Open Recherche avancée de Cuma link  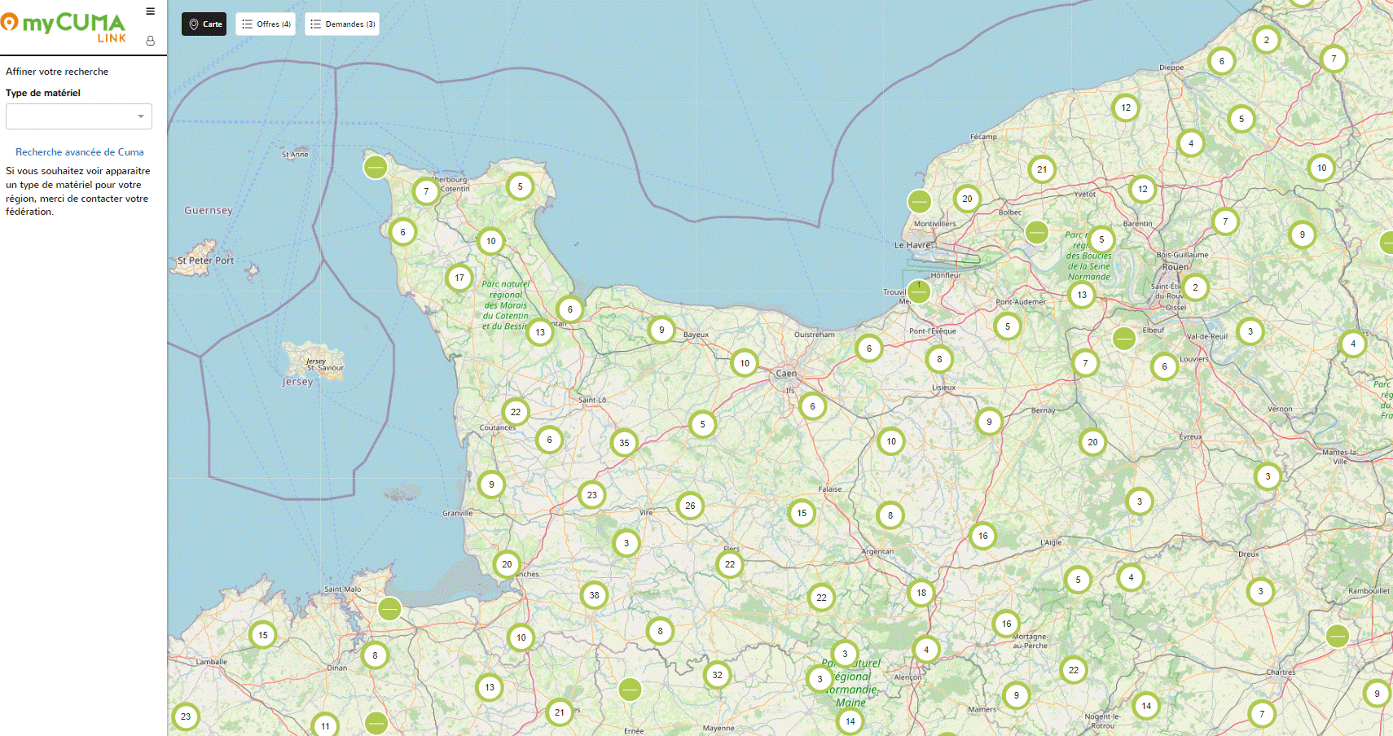pos(79,152)
